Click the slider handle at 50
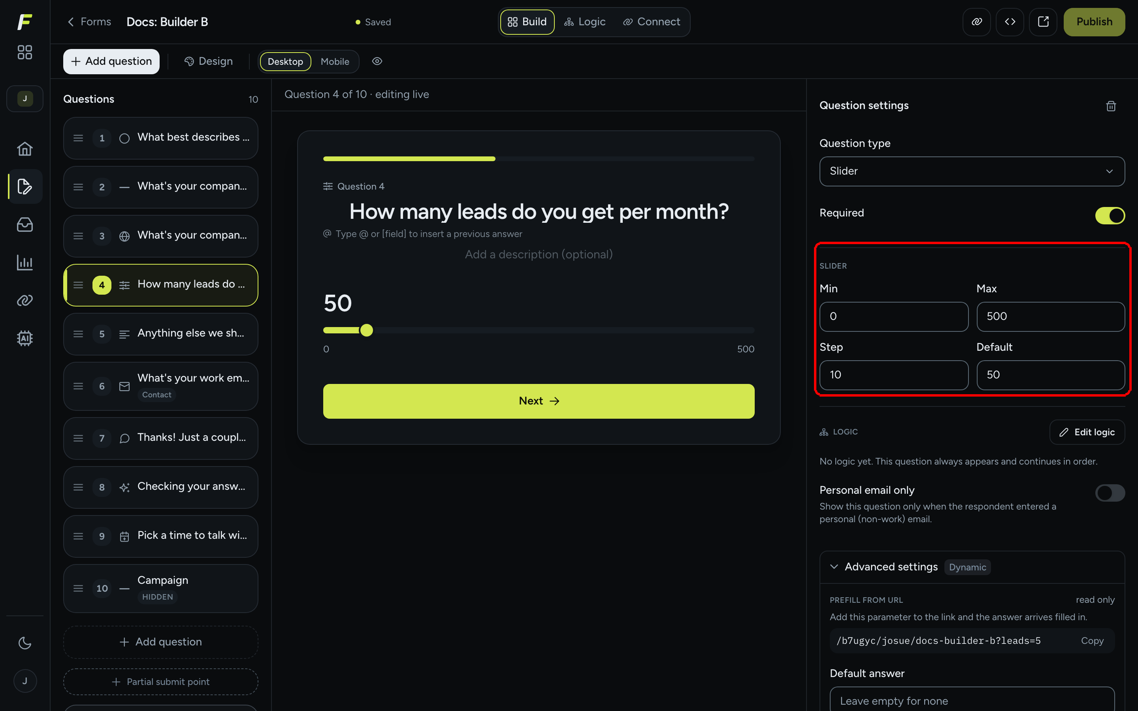1138x711 pixels. coord(366,330)
